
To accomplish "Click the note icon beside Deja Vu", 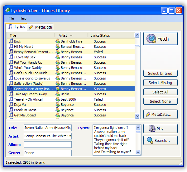I will pos(11,105).
